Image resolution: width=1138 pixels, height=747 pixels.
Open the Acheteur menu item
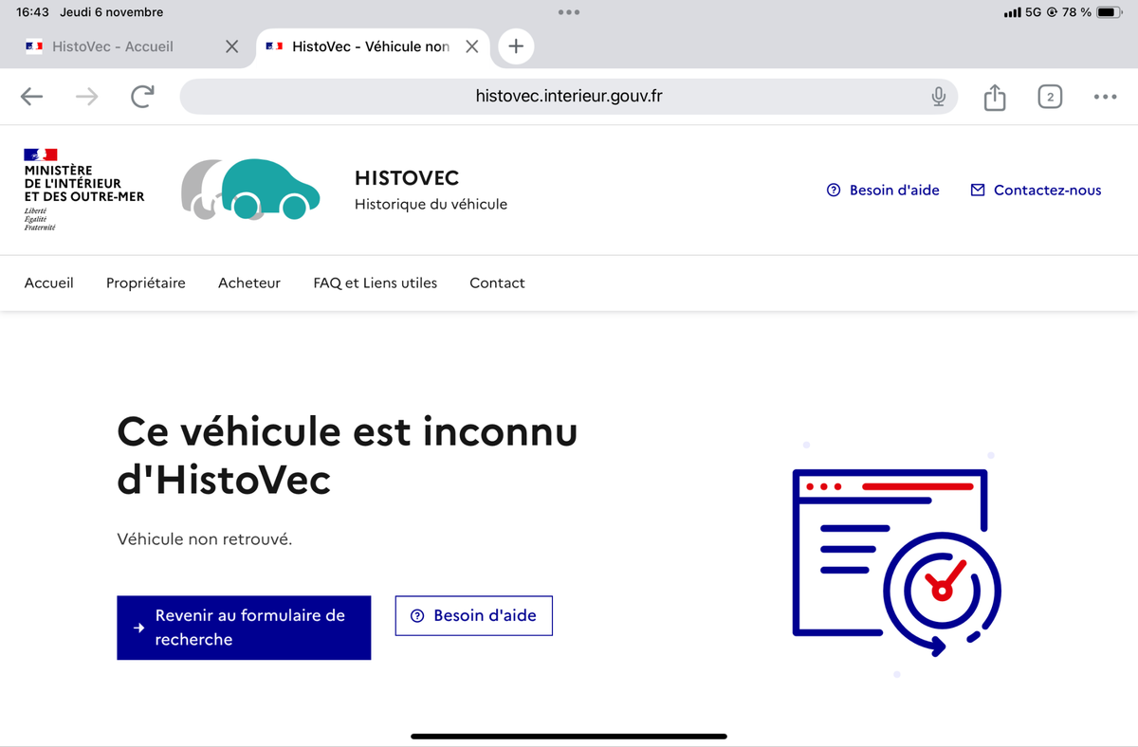click(249, 282)
